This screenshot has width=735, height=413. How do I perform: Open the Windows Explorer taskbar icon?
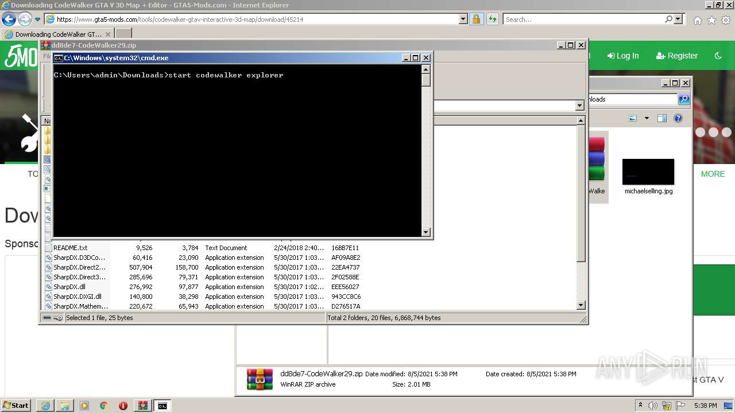pos(65,406)
